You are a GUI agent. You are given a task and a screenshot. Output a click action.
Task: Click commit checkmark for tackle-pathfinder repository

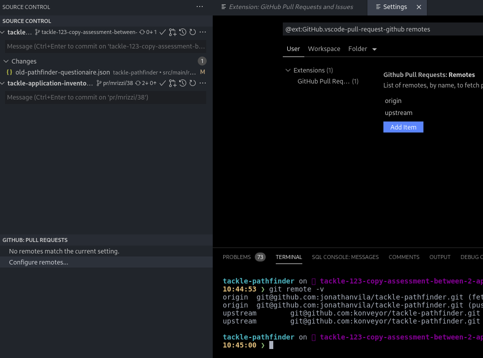[163, 32]
